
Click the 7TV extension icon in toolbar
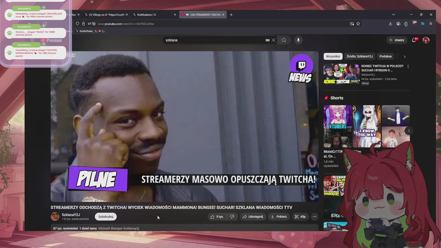click(x=422, y=24)
